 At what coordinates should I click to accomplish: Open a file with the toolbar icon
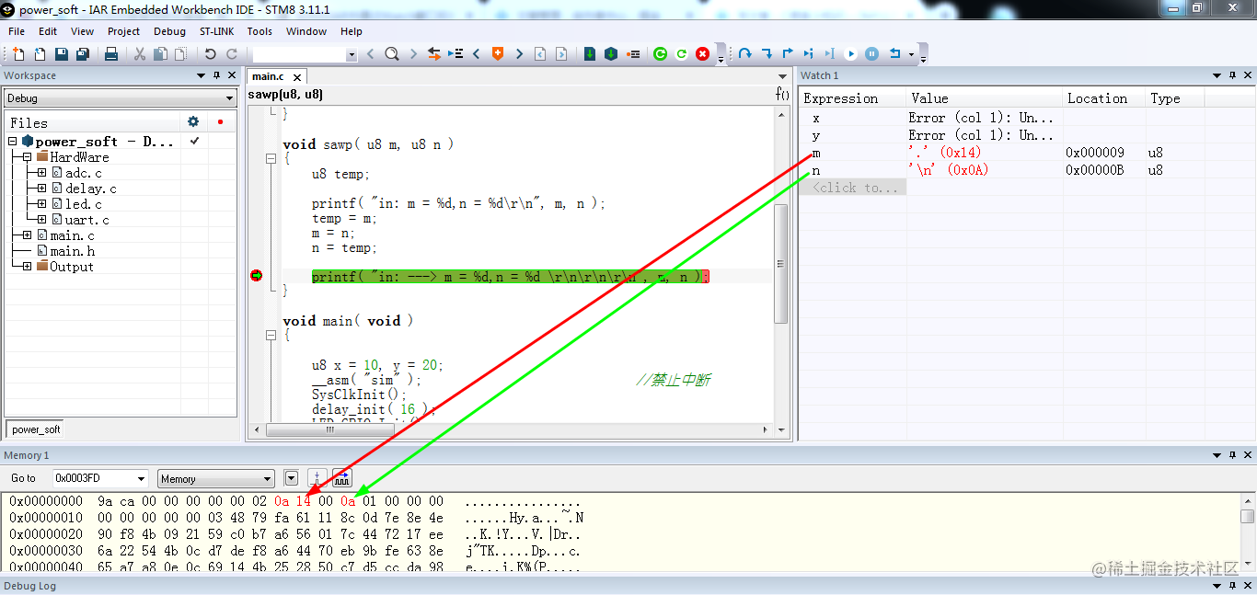click(40, 54)
